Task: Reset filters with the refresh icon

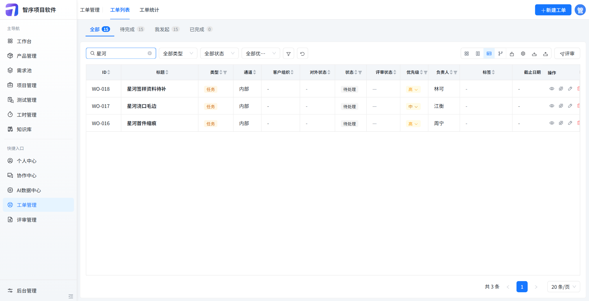Action: (302, 53)
